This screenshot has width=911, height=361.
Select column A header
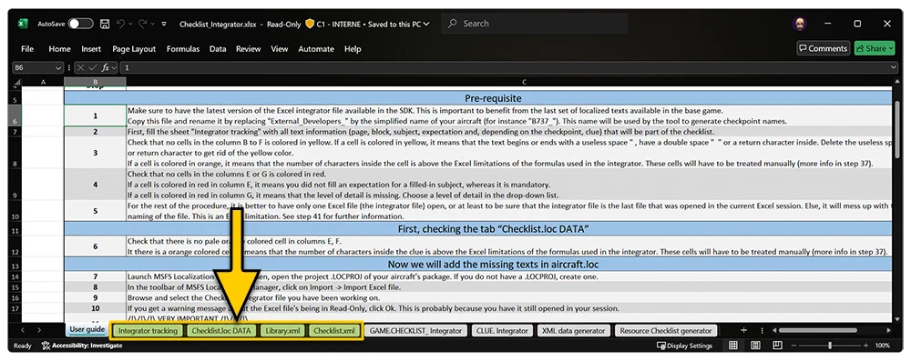[x=43, y=83]
